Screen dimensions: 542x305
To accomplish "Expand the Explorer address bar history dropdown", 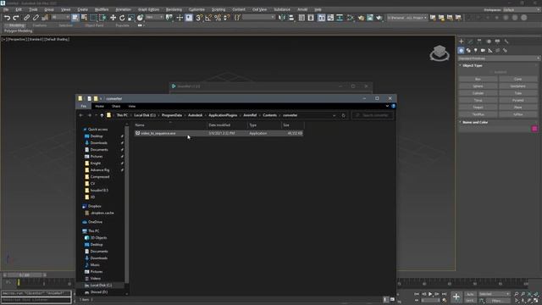I will pos(334,115).
